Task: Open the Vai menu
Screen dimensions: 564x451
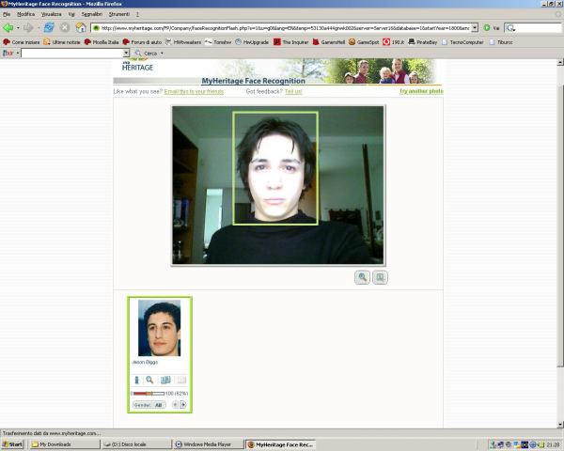Action: 71,14
